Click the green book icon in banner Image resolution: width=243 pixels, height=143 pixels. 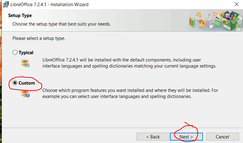[192, 22]
